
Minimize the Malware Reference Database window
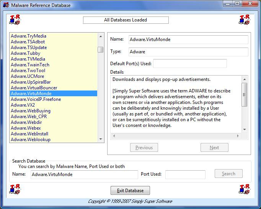pos(228,4)
